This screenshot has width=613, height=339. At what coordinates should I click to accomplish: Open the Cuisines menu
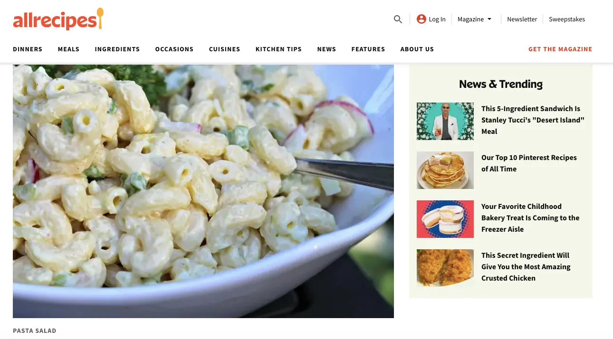pyautogui.click(x=224, y=49)
